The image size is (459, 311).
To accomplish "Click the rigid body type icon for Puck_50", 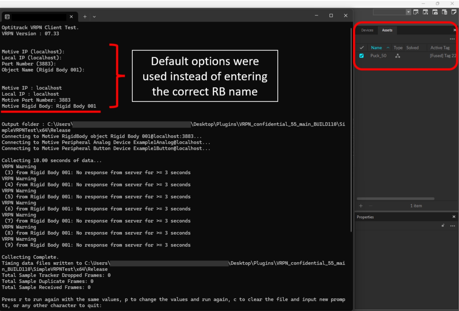I will (398, 56).
